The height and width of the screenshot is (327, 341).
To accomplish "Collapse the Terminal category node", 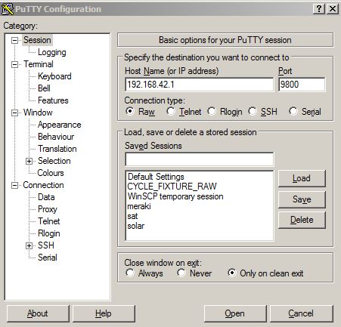I will pos(15,64).
